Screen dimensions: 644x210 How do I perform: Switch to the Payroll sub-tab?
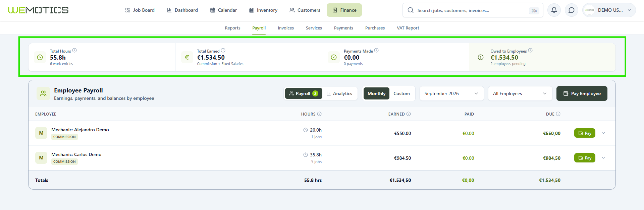pyautogui.click(x=259, y=28)
